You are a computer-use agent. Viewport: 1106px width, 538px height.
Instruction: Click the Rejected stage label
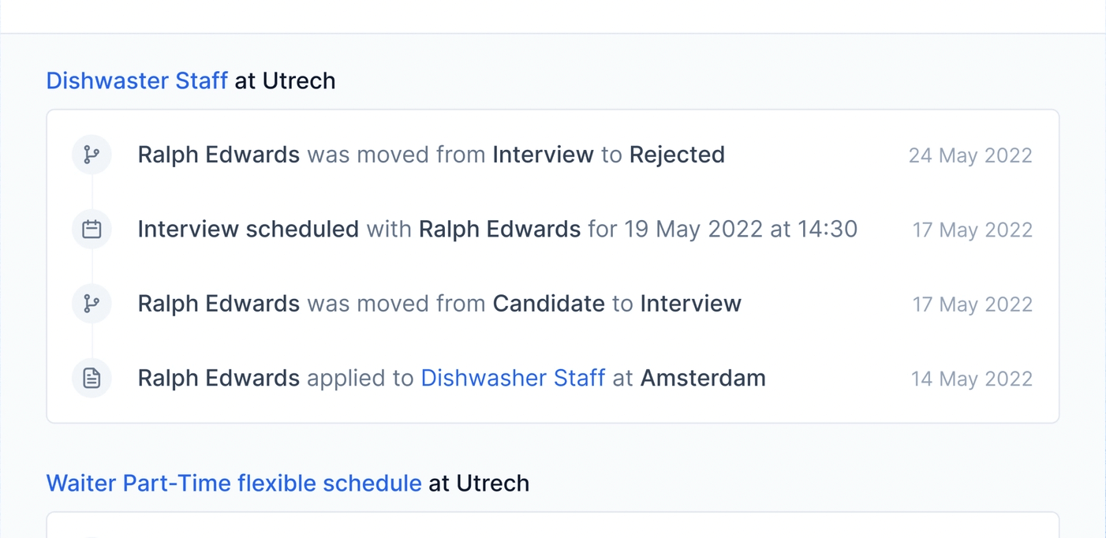[x=676, y=155]
